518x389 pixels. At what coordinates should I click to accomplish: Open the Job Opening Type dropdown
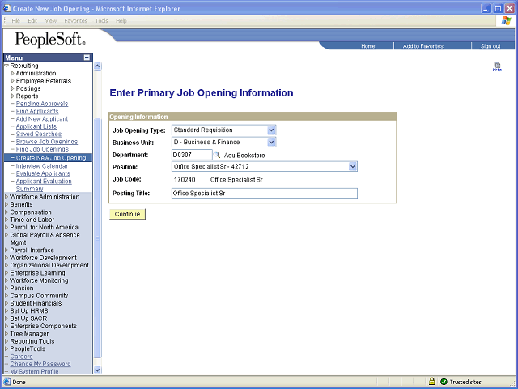point(271,130)
